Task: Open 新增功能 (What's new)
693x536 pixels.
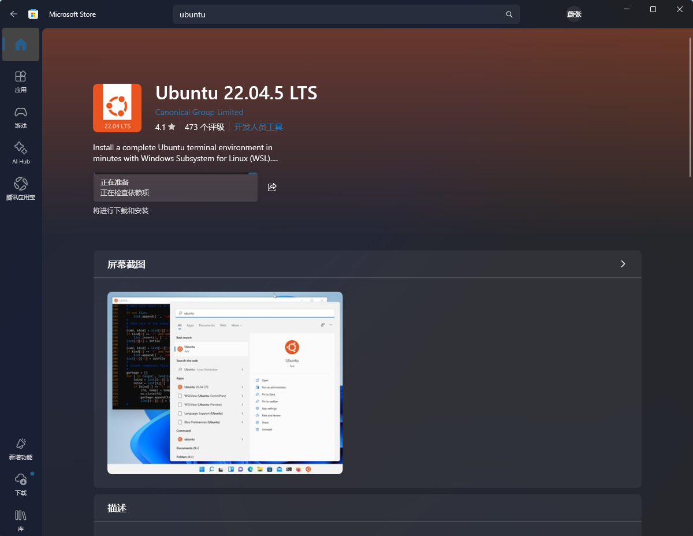Action: tap(21, 449)
